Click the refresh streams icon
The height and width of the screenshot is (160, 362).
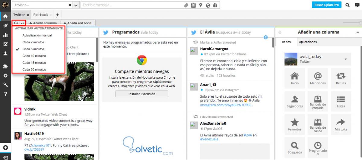[16, 23]
